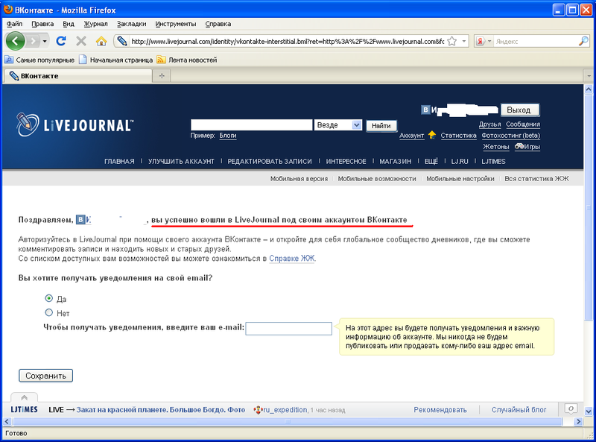Click the LJTIMES logo in the bottom bar
The image size is (596, 442).
click(24, 410)
